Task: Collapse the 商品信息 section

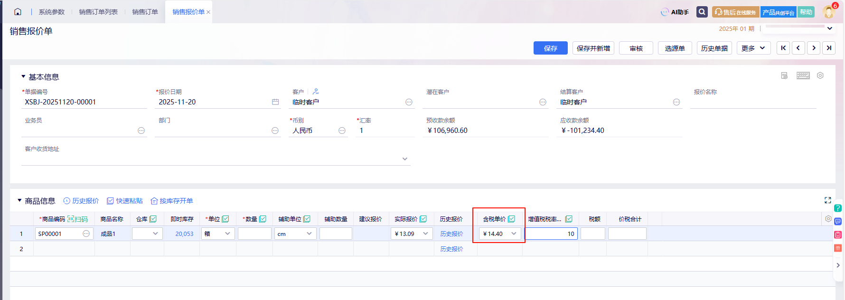Action: click(19, 200)
